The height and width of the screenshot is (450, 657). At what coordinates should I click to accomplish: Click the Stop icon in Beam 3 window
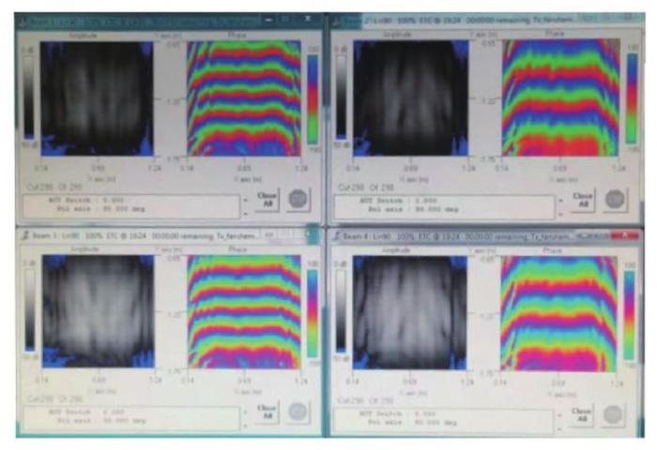click(x=298, y=412)
